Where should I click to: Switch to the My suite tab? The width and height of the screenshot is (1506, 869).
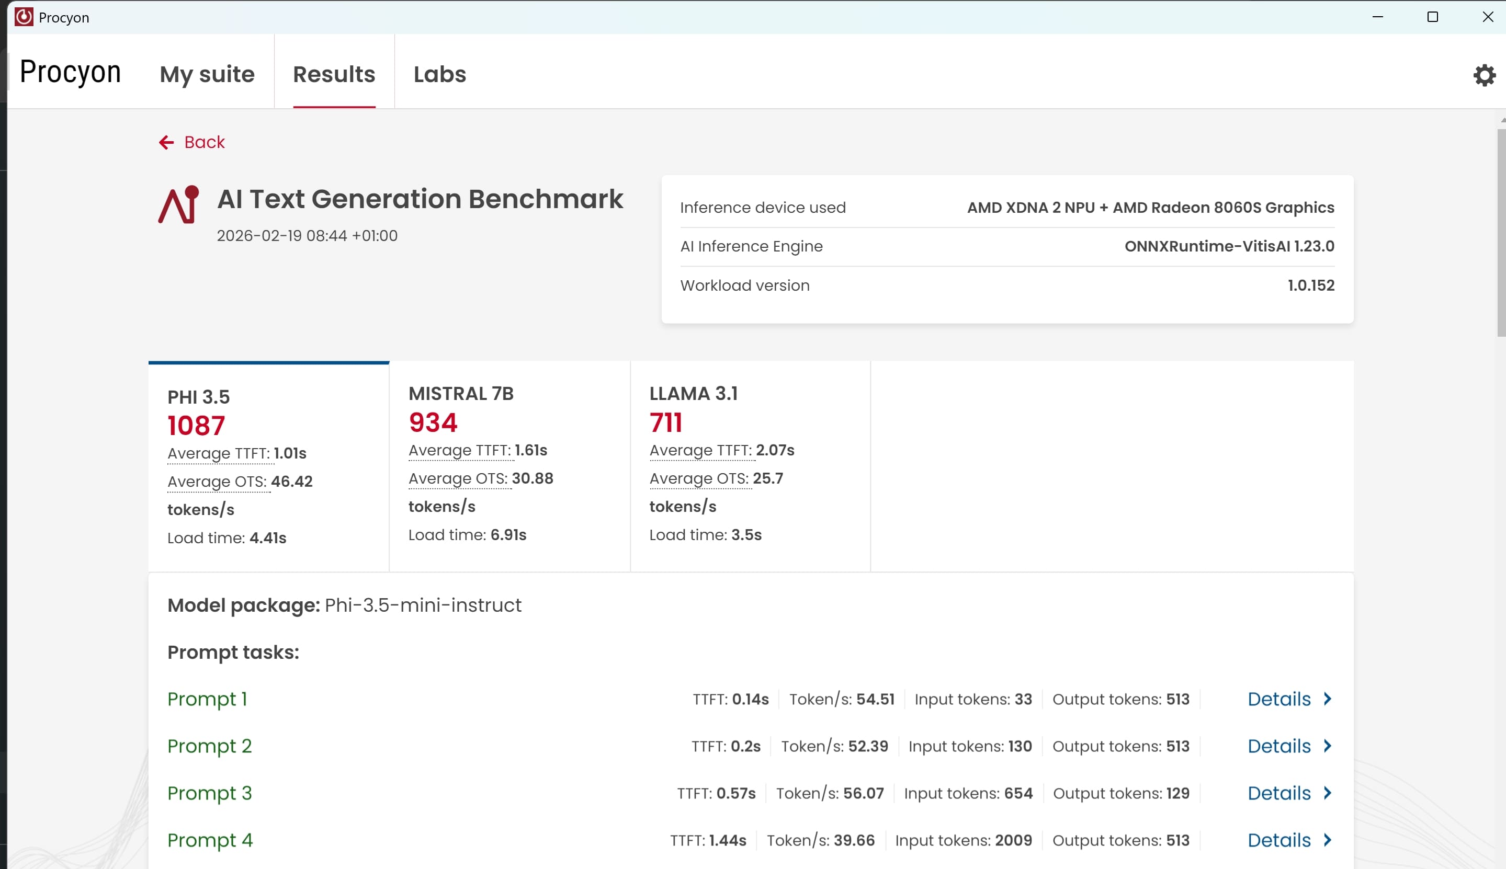coord(207,74)
